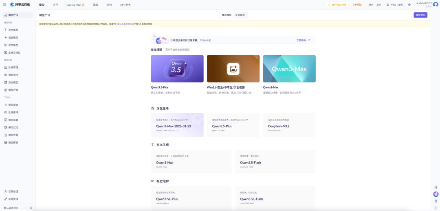Image resolution: width=440 pixels, height=211 pixels.
Task: Open the API 参考 top tab
Action: click(x=125, y=5)
